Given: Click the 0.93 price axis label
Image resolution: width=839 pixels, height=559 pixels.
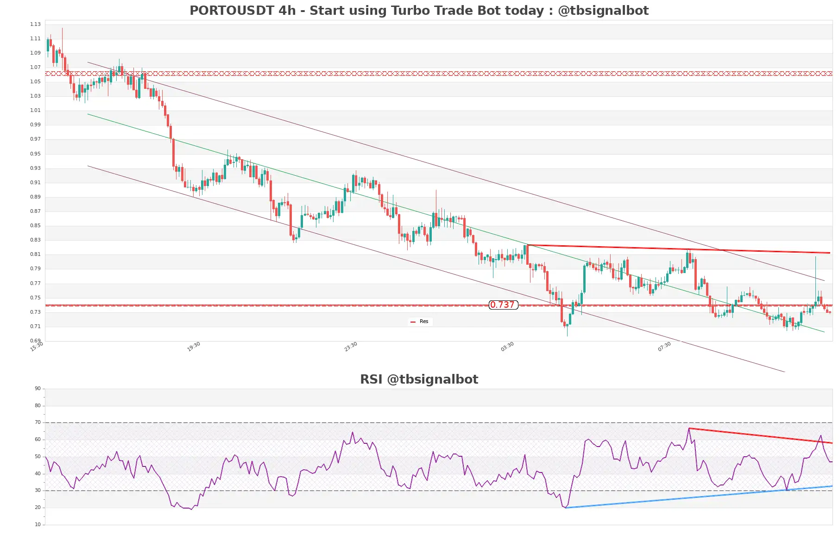Looking at the screenshot, I should pyautogui.click(x=36, y=168).
